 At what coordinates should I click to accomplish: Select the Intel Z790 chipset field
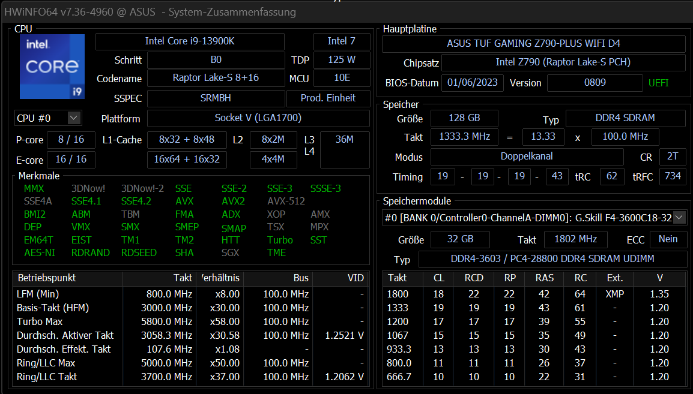563,62
